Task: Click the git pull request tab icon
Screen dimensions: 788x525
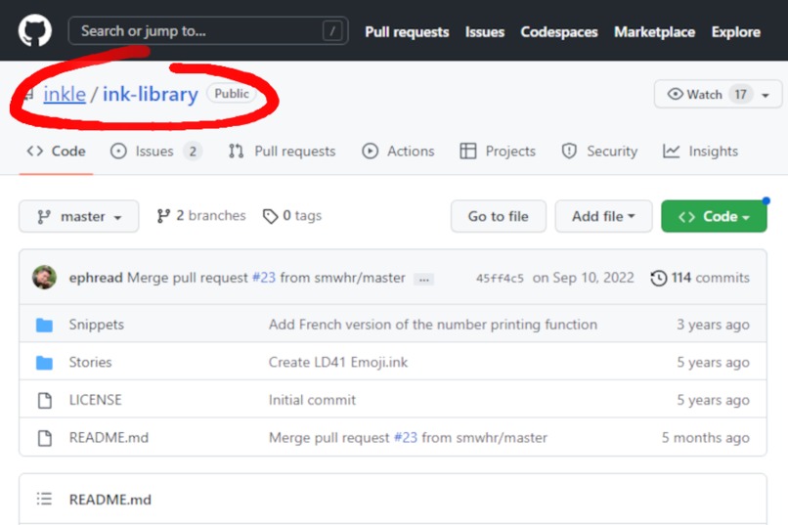Action: coord(237,151)
